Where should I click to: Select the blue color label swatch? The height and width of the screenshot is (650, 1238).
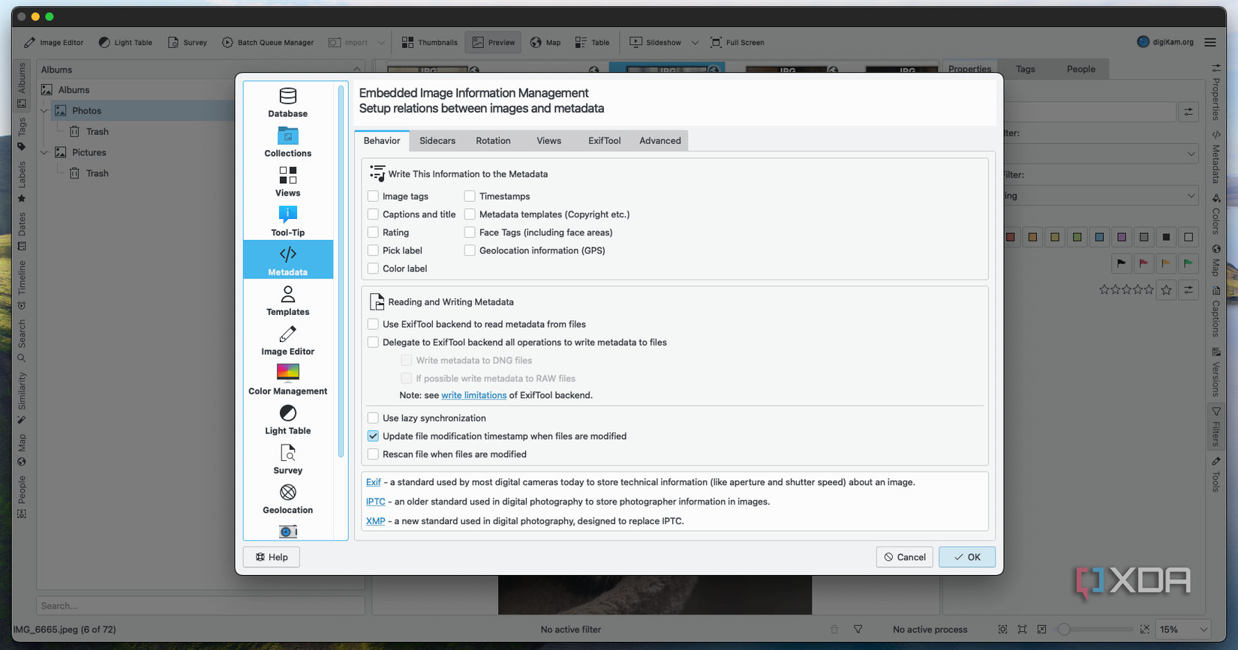(1099, 238)
